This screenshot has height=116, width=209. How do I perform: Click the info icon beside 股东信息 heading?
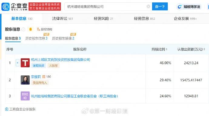pyautogui.click(x=23, y=29)
